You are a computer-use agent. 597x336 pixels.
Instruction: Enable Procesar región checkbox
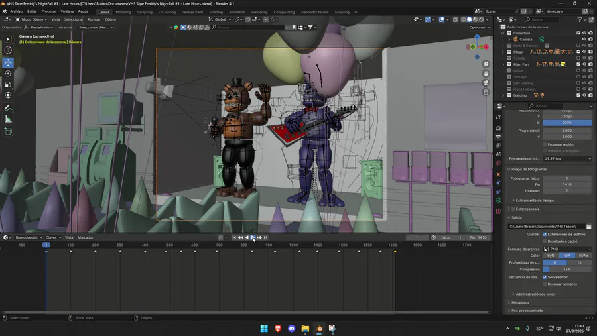[545, 144]
